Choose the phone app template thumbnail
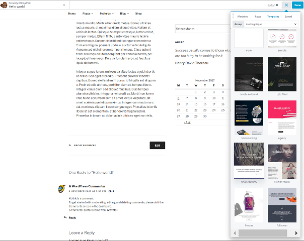 249,205
